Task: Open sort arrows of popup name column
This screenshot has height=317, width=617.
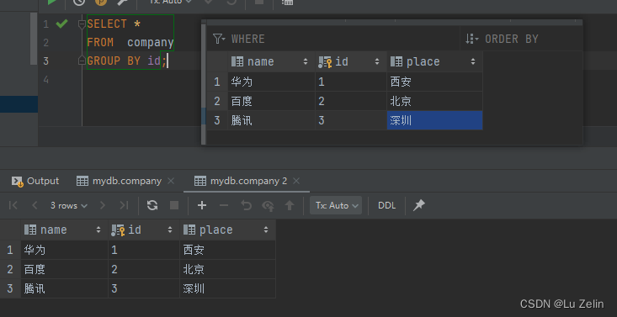Action: tap(306, 61)
